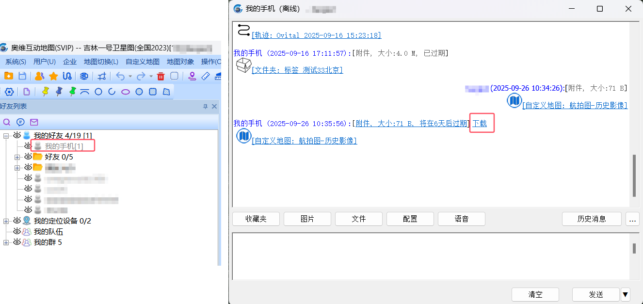The width and height of the screenshot is (643, 304).
Task: Click the 下载 attachment link
Action: coord(481,123)
